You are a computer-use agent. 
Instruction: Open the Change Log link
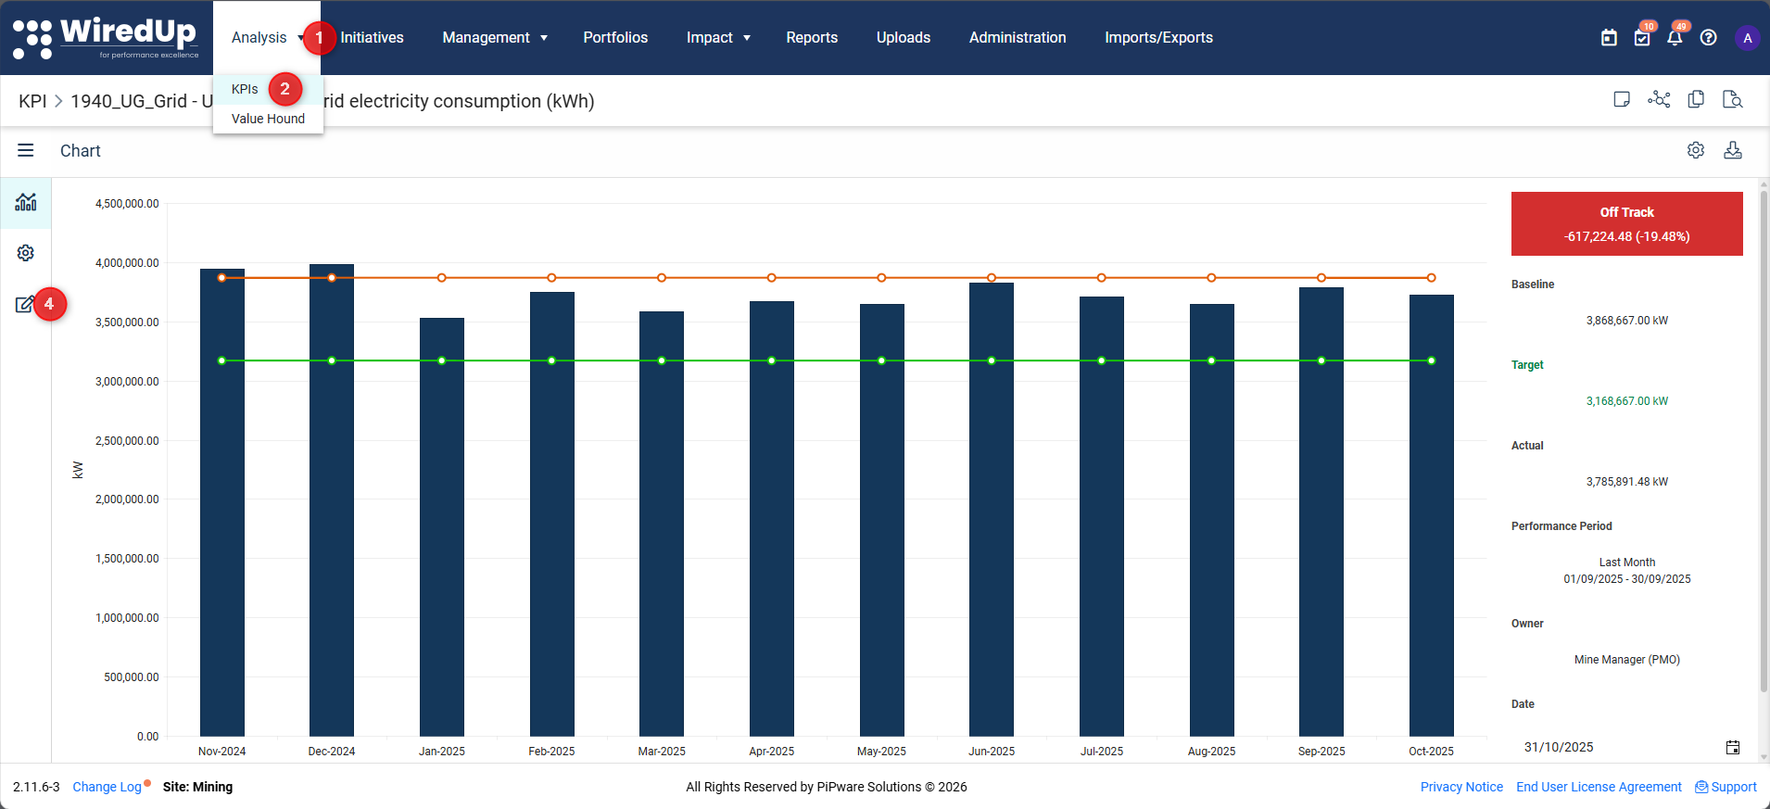tap(107, 787)
